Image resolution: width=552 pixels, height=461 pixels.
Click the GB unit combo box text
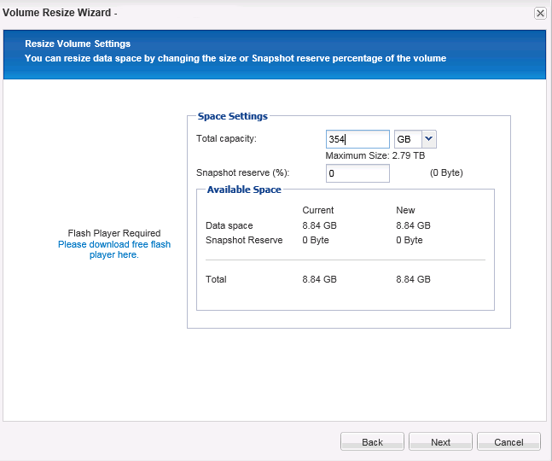406,139
